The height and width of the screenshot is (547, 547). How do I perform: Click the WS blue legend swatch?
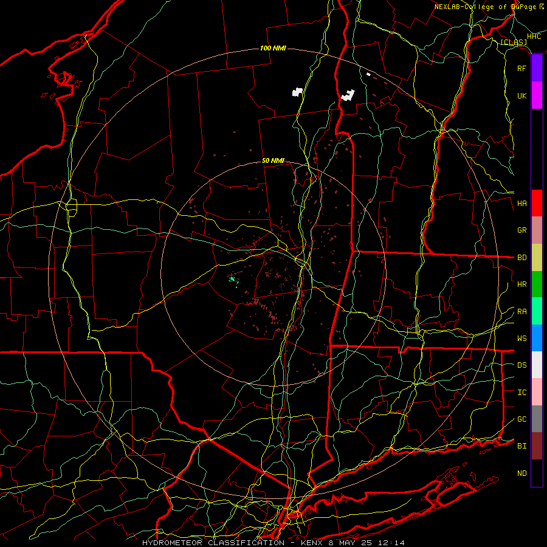[x=537, y=338]
